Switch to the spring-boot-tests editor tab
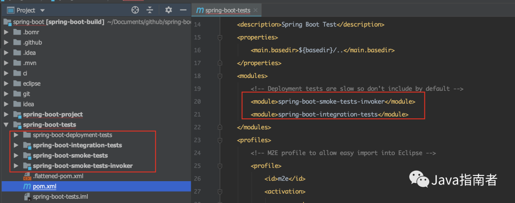This screenshot has height=203, width=515. coord(226,10)
